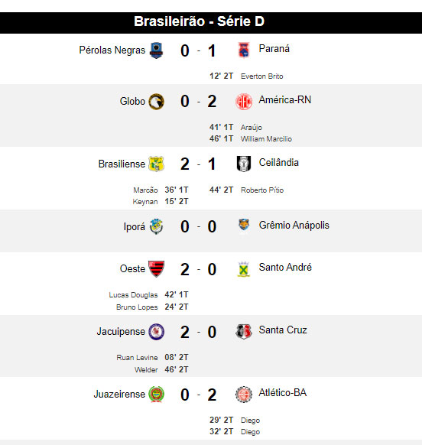The image size is (422, 445).
Task: Click the Grêmio Anápolis fox crest
Action: [x=244, y=226]
